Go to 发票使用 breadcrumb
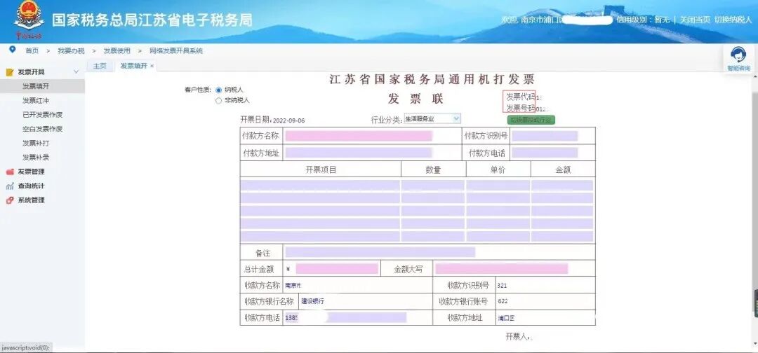The image size is (758, 353). (117, 50)
